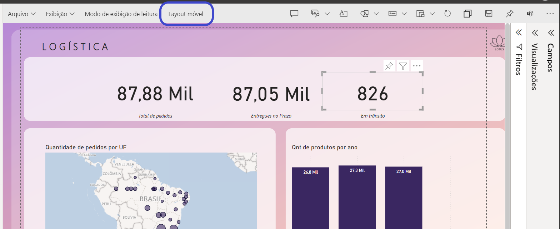Click Quantidade de pedidos por UF title
560x229 pixels.
(x=86, y=147)
